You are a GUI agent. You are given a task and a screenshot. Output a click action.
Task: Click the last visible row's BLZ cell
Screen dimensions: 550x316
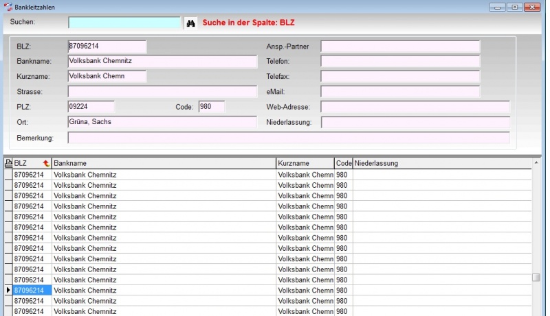click(x=32, y=311)
